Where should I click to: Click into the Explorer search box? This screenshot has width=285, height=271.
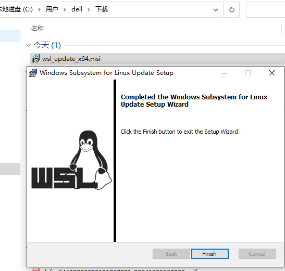pos(265,9)
